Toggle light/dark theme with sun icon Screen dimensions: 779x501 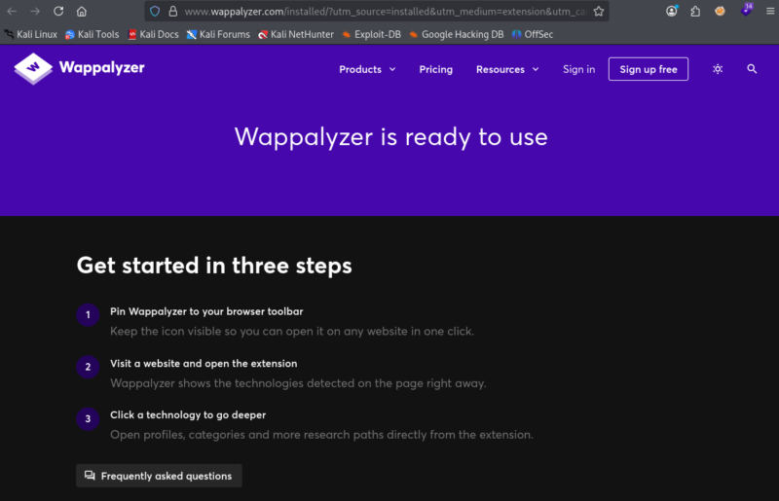click(718, 69)
